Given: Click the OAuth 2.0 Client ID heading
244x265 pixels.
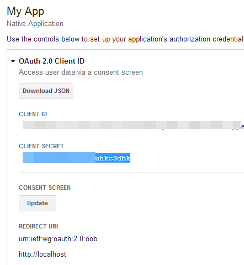Looking at the screenshot, I should pos(51,61).
